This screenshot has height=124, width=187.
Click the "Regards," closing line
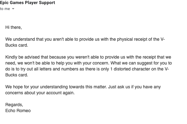coord(14,105)
